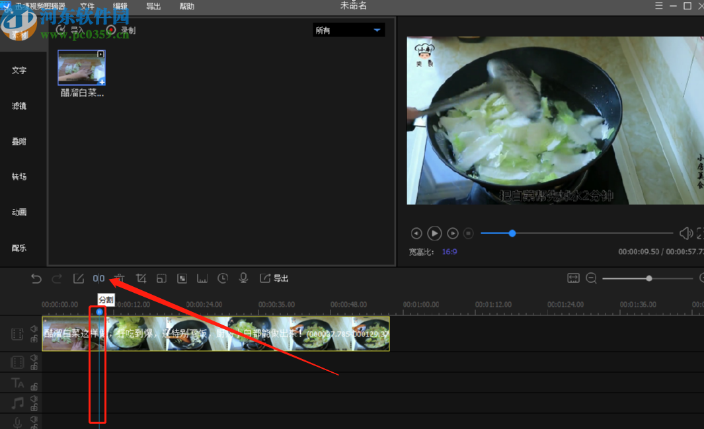704x429 pixels.
Task: Lock the music track in the timeline
Action: [x=34, y=407]
